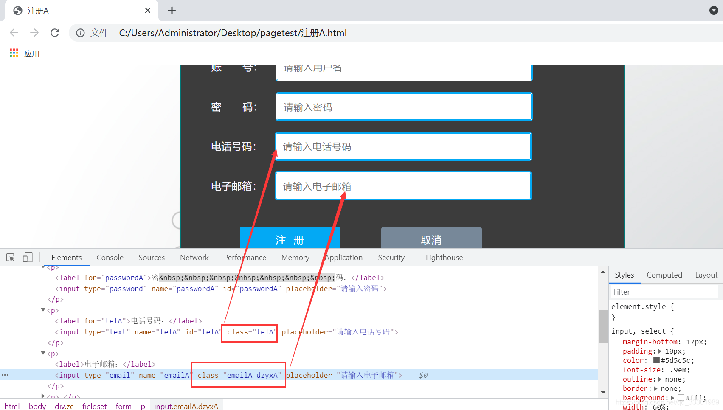Click the phone number input 请输入电话号码
This screenshot has width=723, height=410.
coord(403,146)
